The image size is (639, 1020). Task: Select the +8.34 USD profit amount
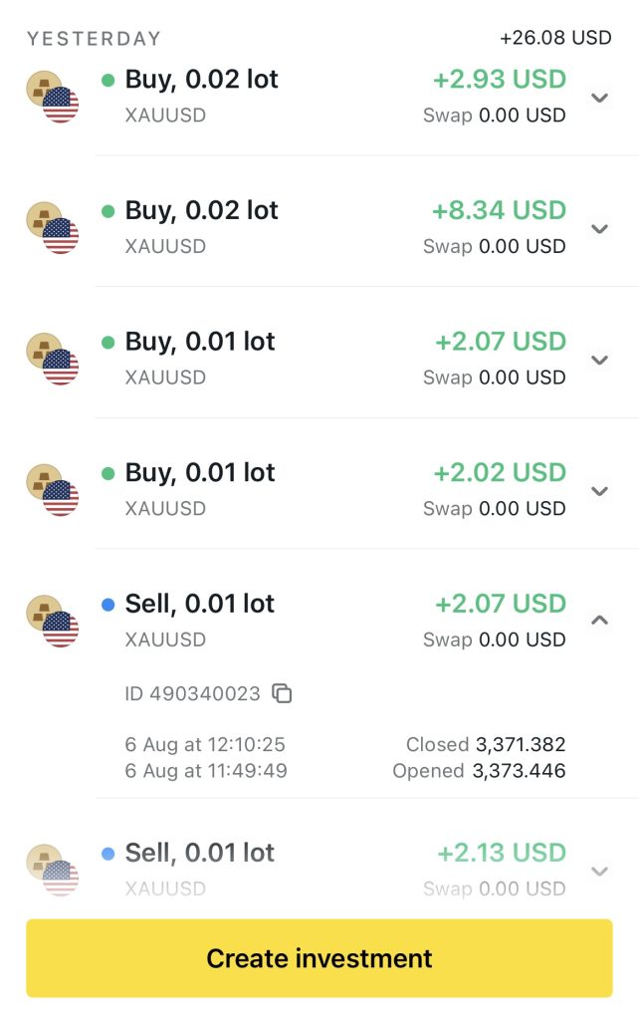click(499, 210)
